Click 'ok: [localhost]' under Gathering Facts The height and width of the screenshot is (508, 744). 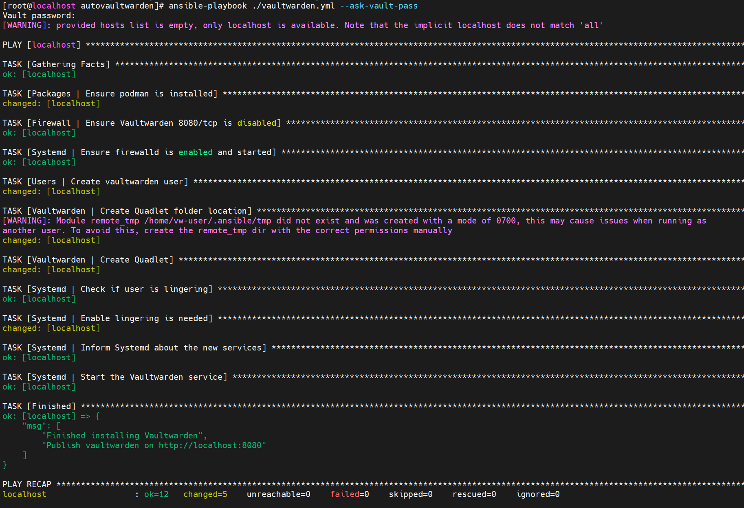point(39,74)
